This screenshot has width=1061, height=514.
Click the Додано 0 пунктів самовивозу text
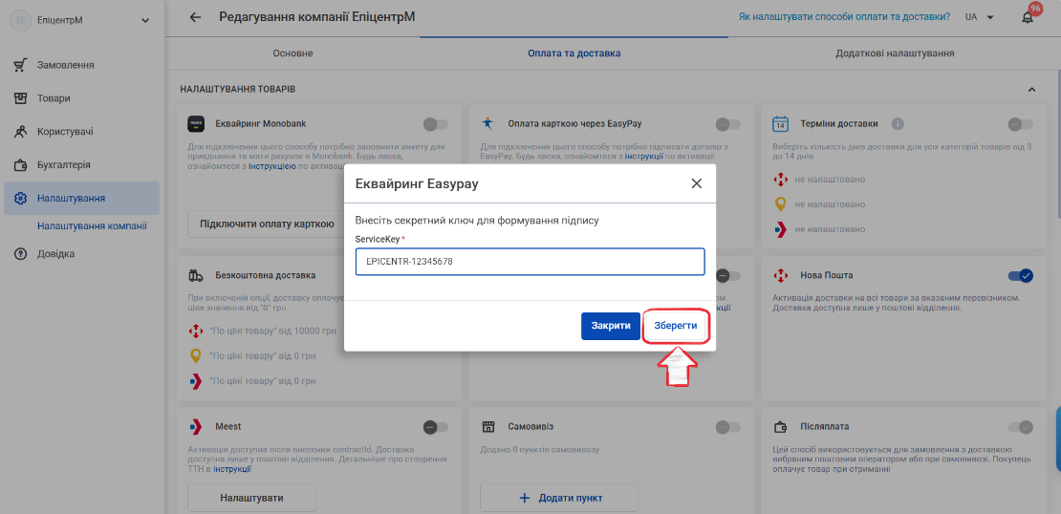tap(540, 450)
